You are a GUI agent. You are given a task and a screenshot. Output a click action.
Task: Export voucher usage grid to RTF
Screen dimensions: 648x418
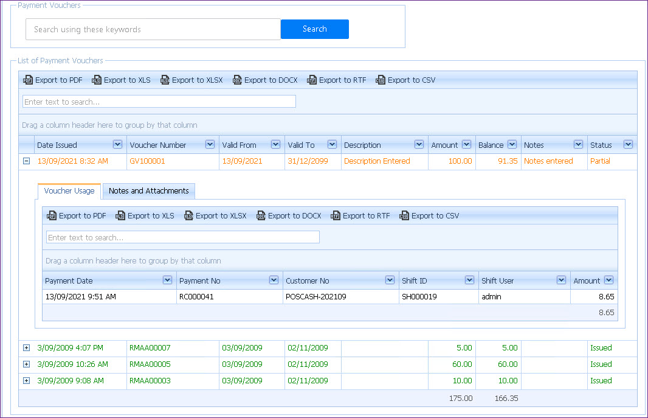tap(360, 216)
